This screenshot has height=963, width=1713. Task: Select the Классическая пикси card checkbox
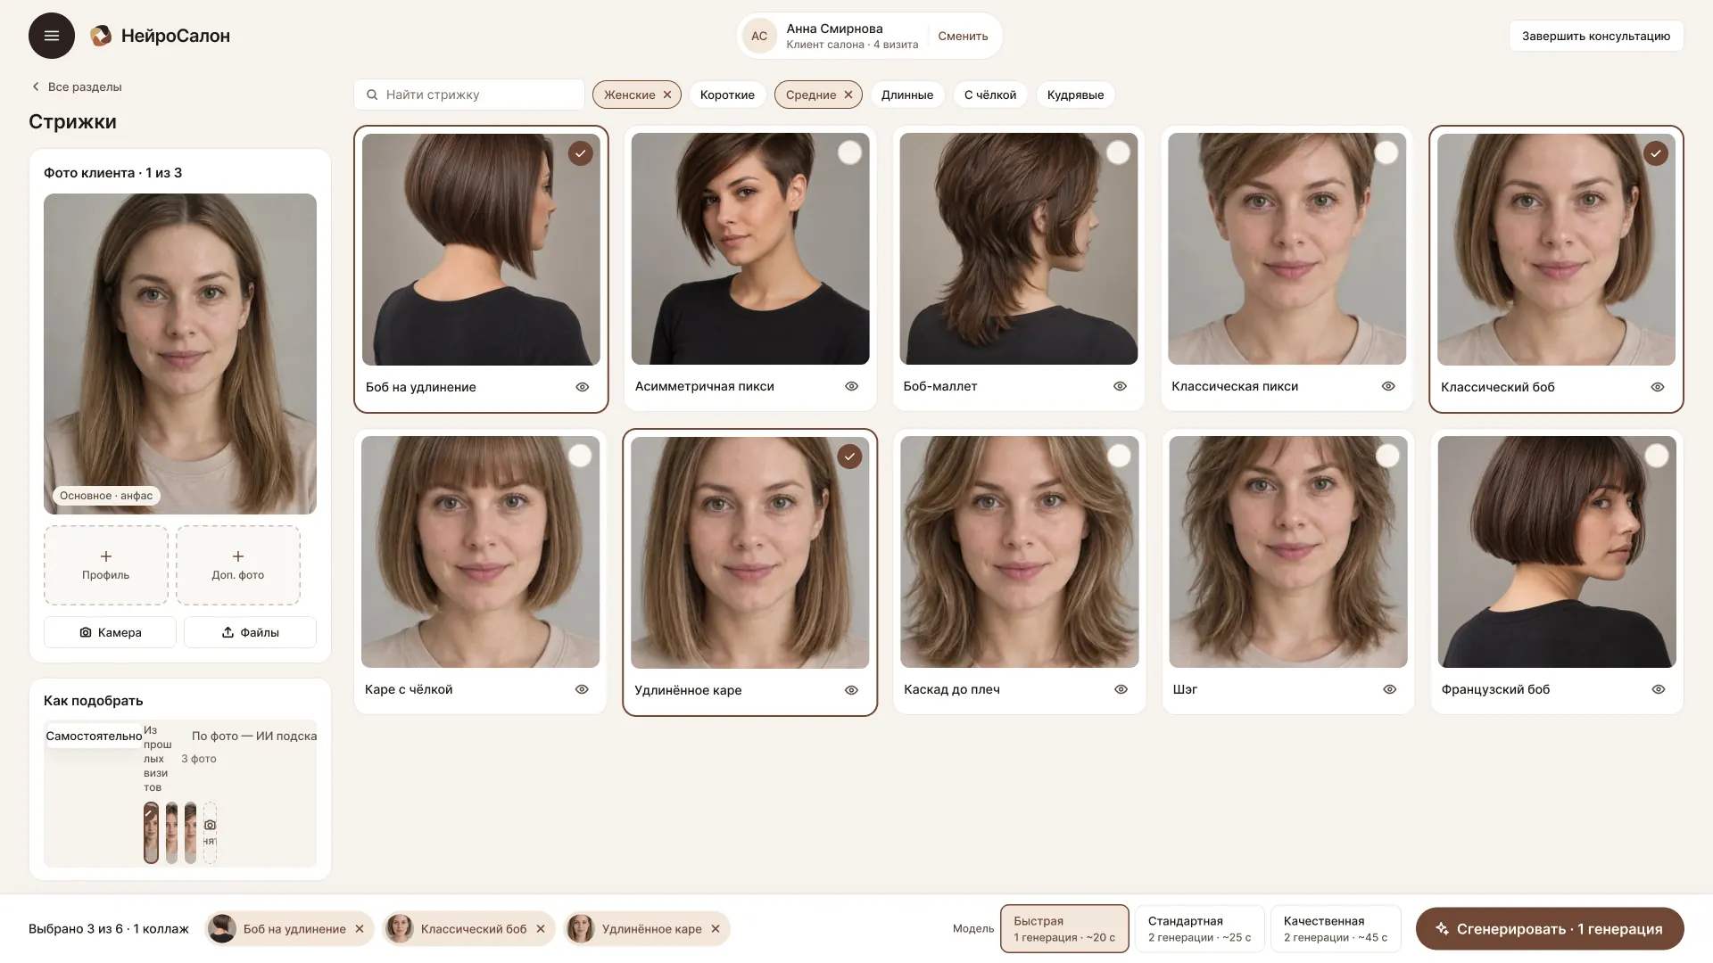tap(1386, 152)
